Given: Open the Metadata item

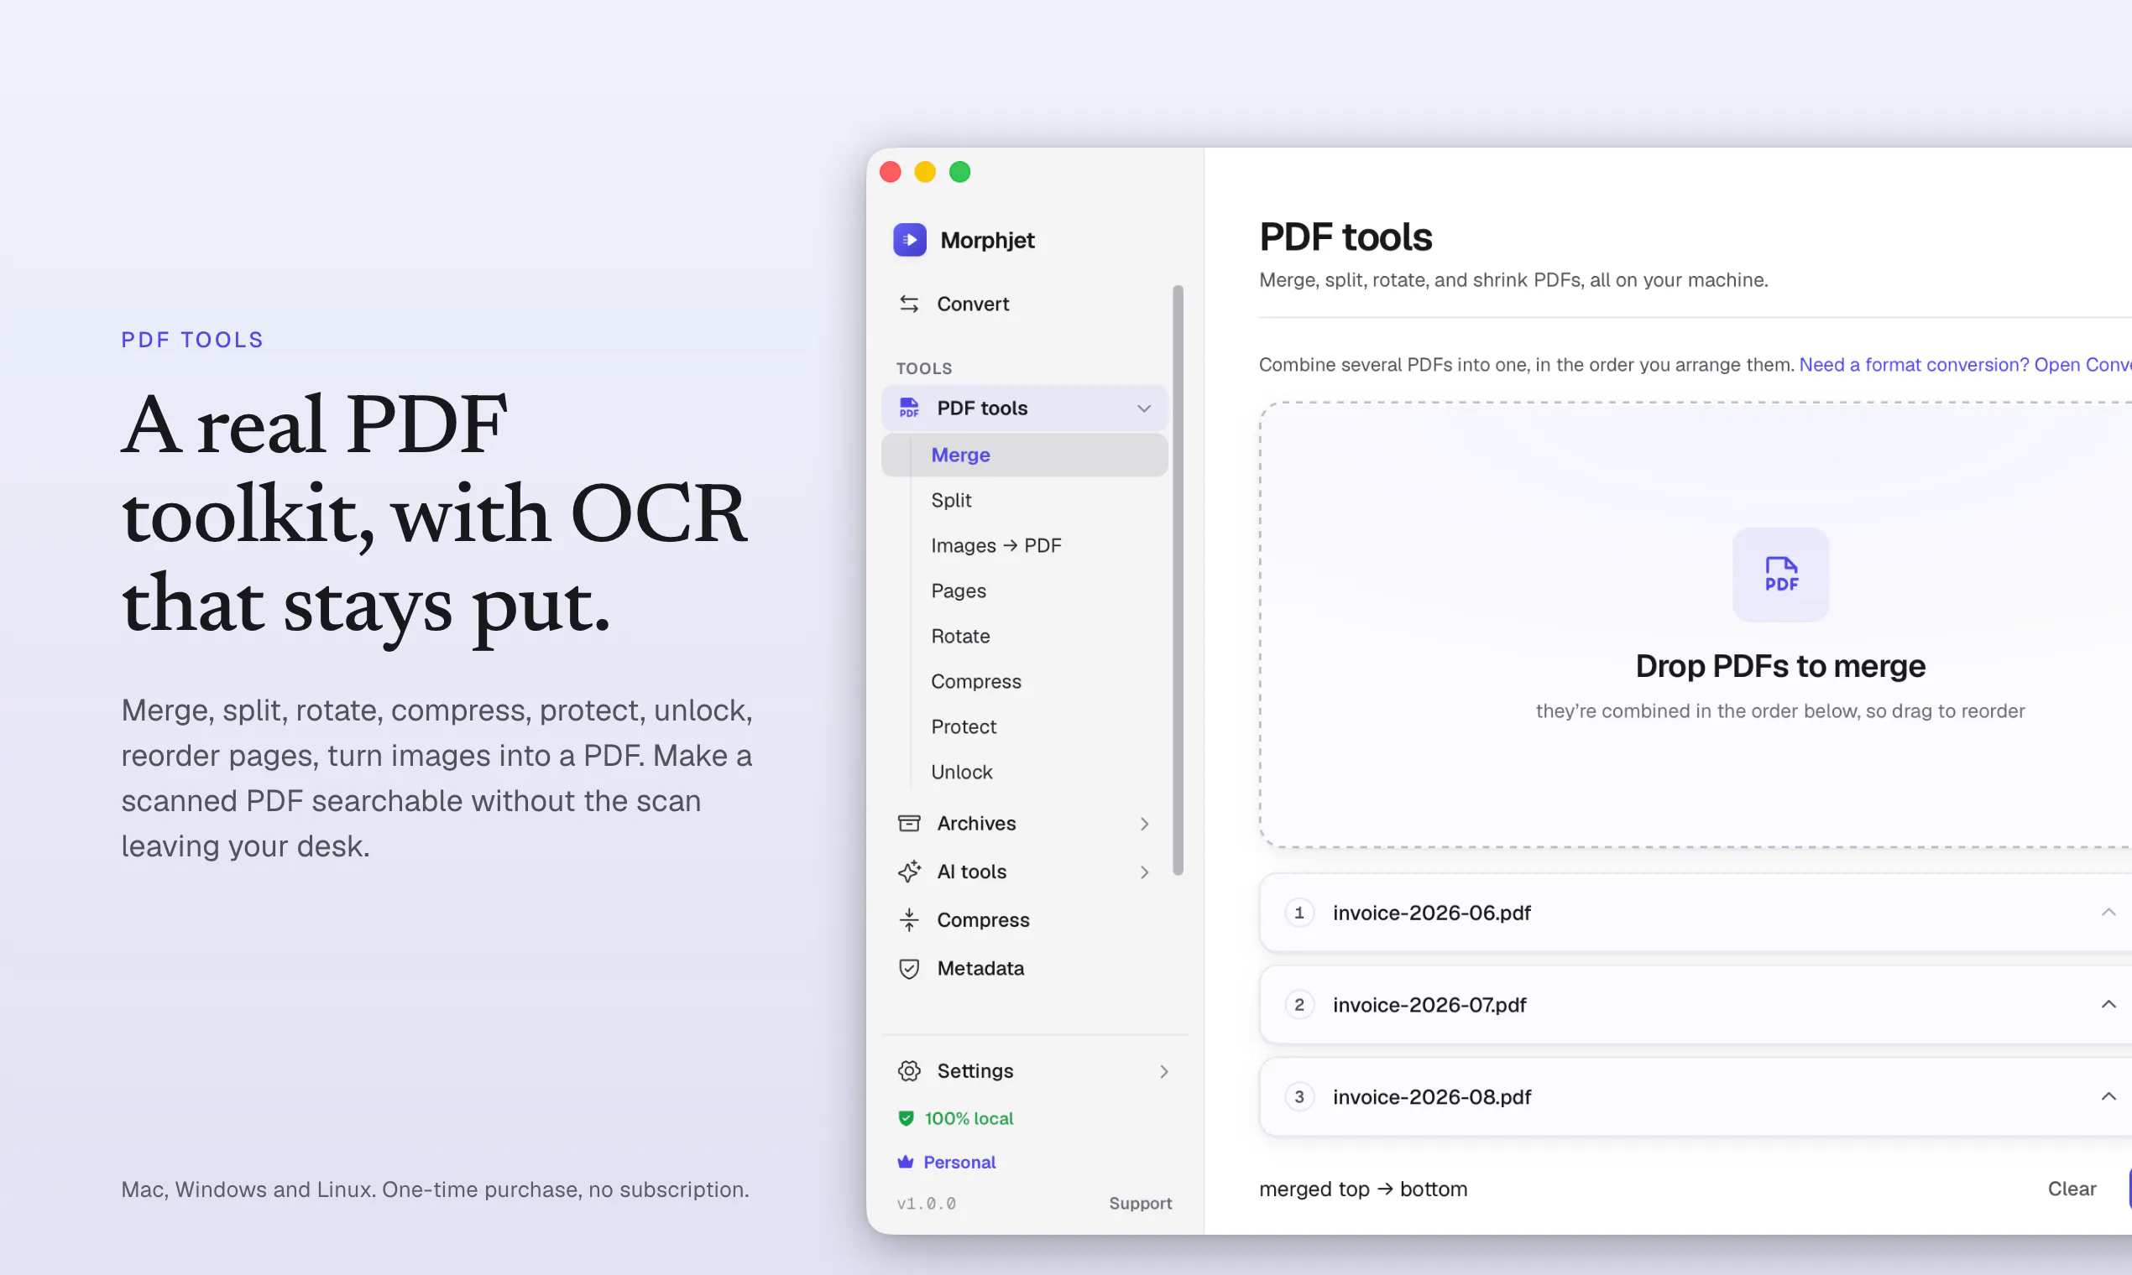Looking at the screenshot, I should (1025, 968).
